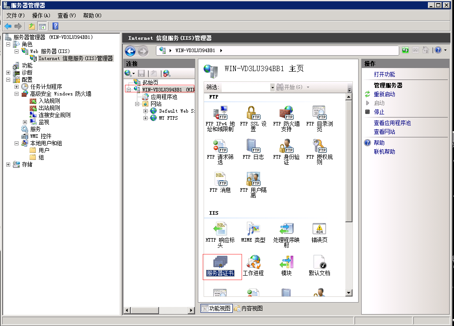Image resolution: width=454 pixels, height=326 pixels.
Task: Click the up-one-level folder toolbar icon
Action: pos(31,27)
